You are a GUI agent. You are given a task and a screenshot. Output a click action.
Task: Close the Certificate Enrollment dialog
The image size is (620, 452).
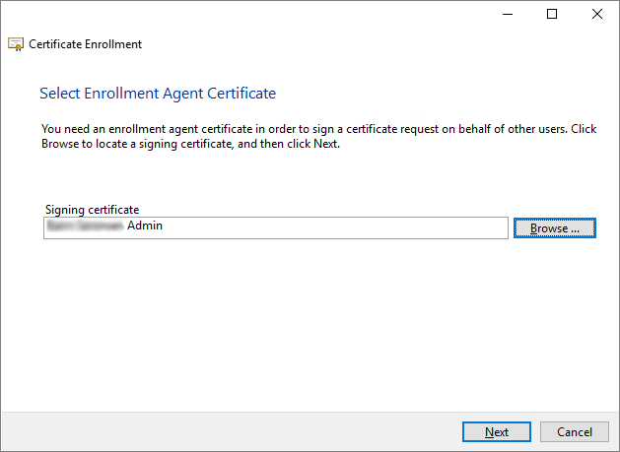pos(596,14)
